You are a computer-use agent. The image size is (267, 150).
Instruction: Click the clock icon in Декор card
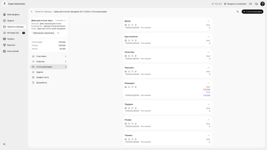129,25
